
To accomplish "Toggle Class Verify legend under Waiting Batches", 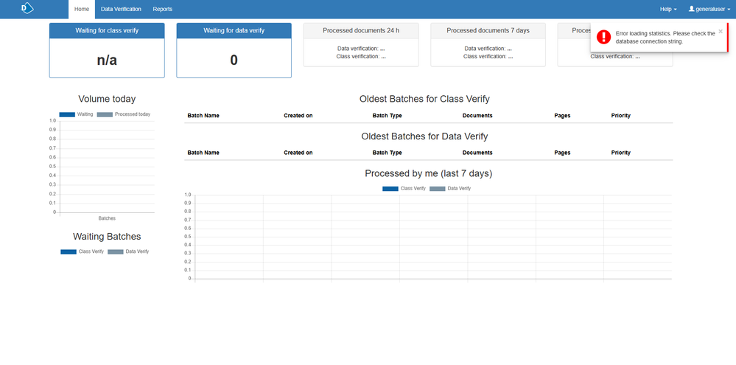I will click(82, 251).
